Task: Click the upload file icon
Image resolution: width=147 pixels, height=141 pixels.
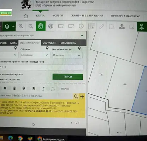Action: (x=122, y=26)
